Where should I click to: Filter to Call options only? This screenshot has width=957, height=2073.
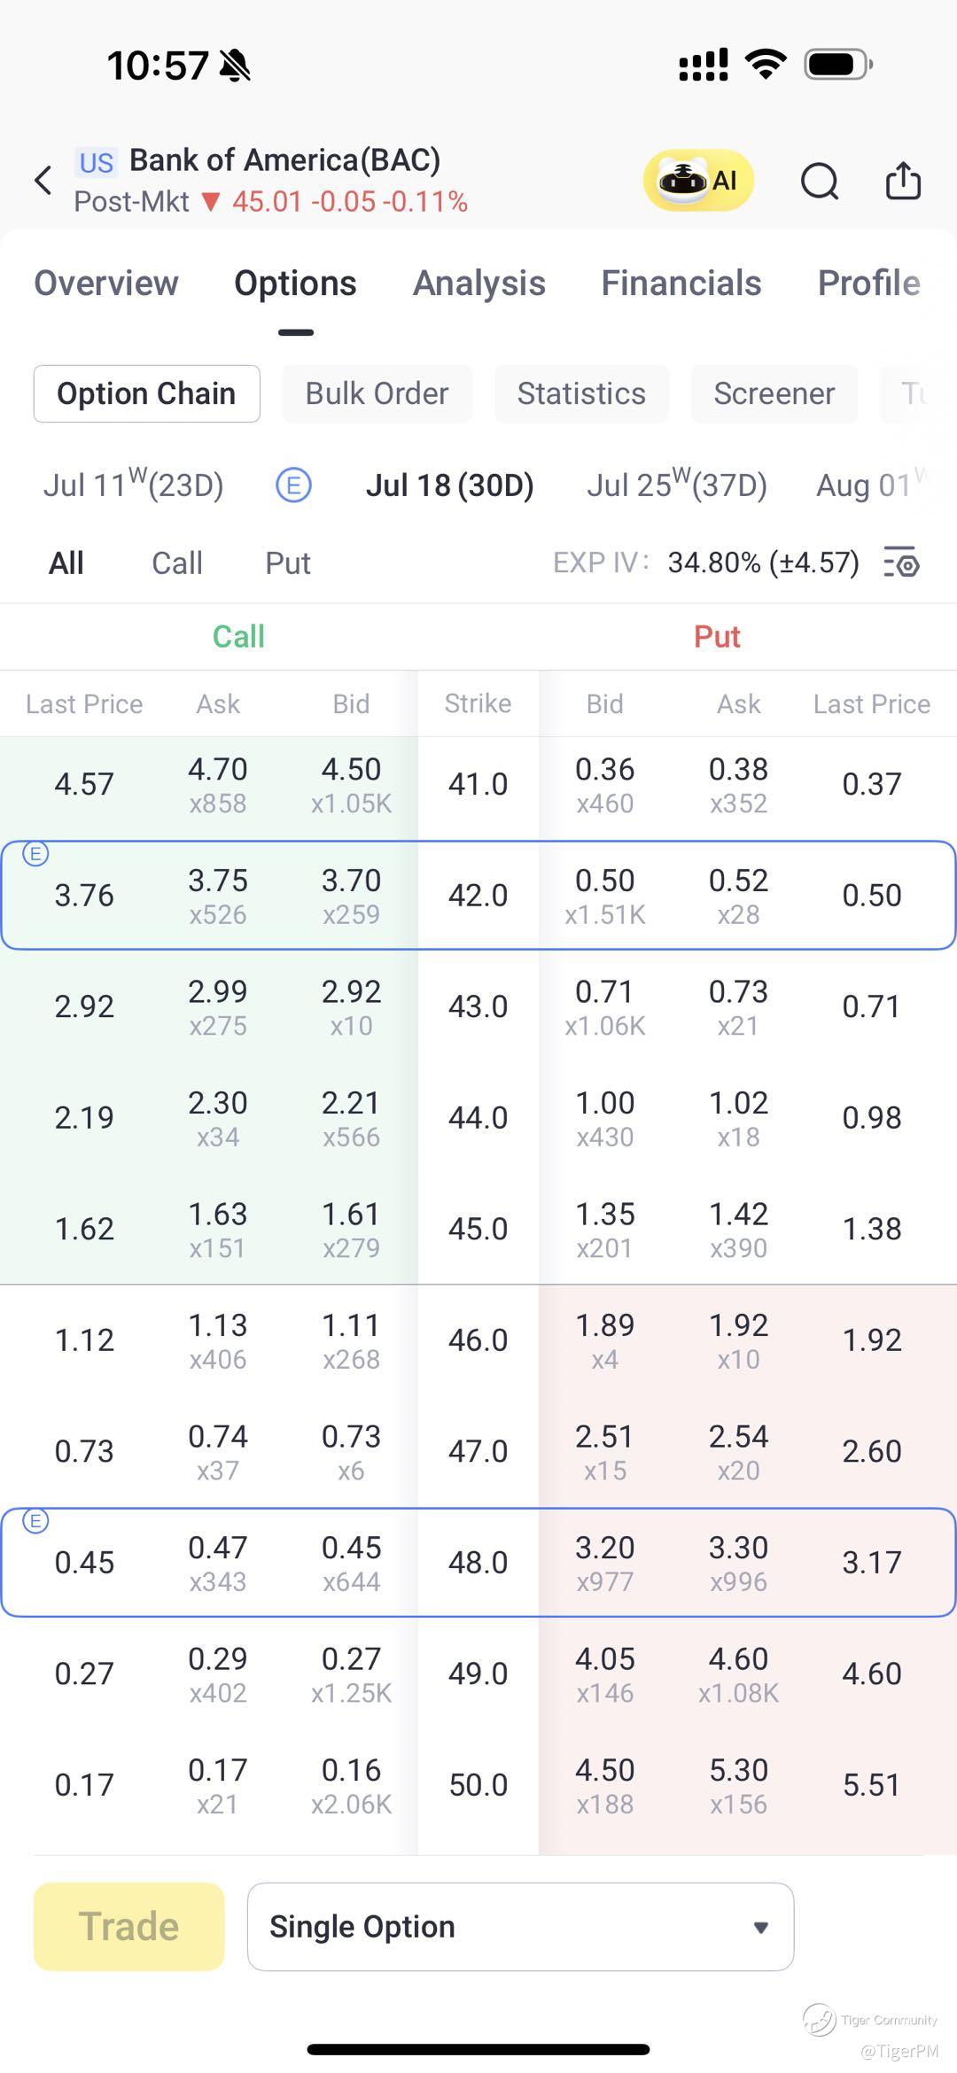pyautogui.click(x=177, y=563)
